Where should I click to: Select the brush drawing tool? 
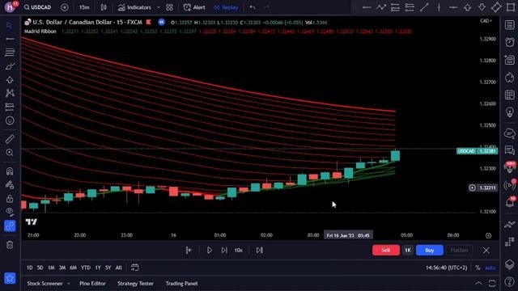coord(10,66)
